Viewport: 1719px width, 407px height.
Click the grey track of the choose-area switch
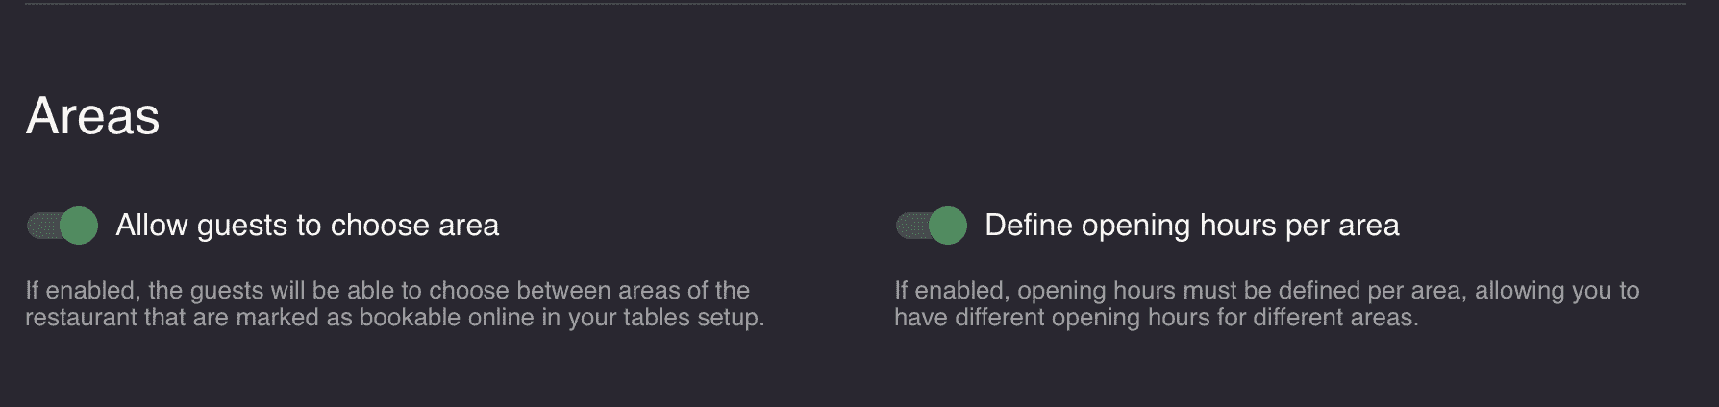[x=41, y=226]
